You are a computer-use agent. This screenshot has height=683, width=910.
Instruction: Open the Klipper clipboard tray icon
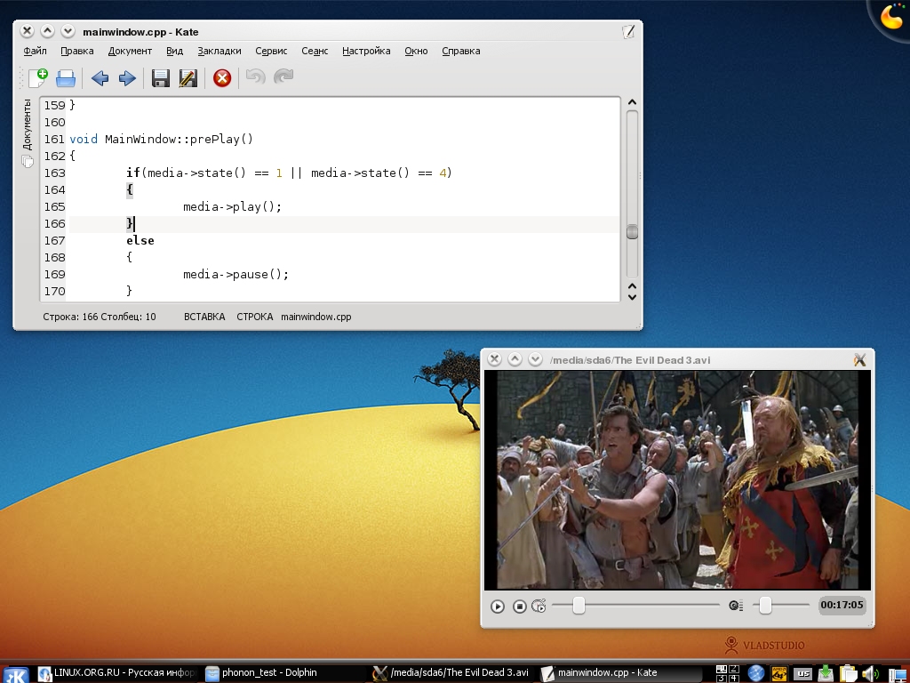tap(848, 674)
